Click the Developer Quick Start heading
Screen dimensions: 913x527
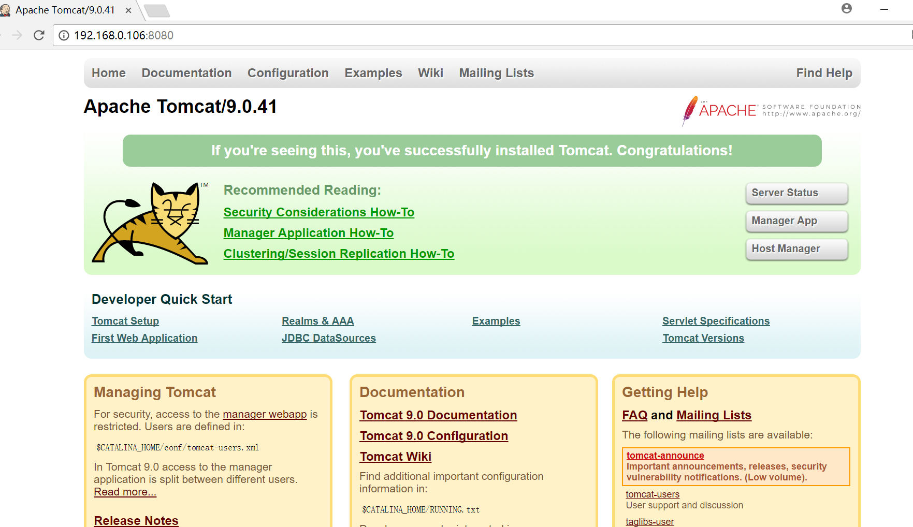coord(162,299)
